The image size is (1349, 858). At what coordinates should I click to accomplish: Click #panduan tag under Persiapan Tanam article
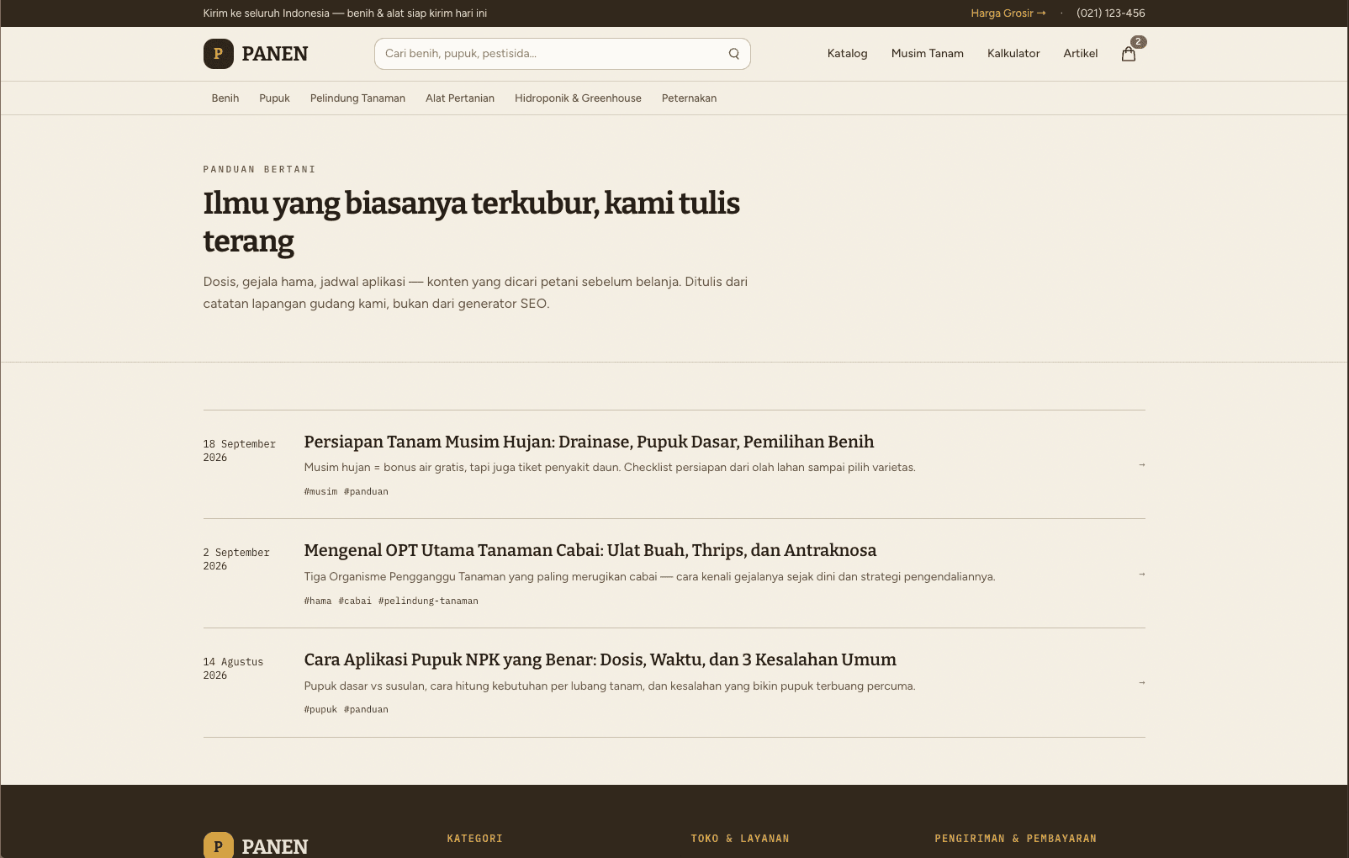point(366,492)
